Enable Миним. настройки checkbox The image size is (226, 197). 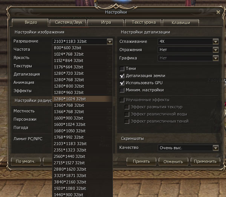[x=122, y=90]
